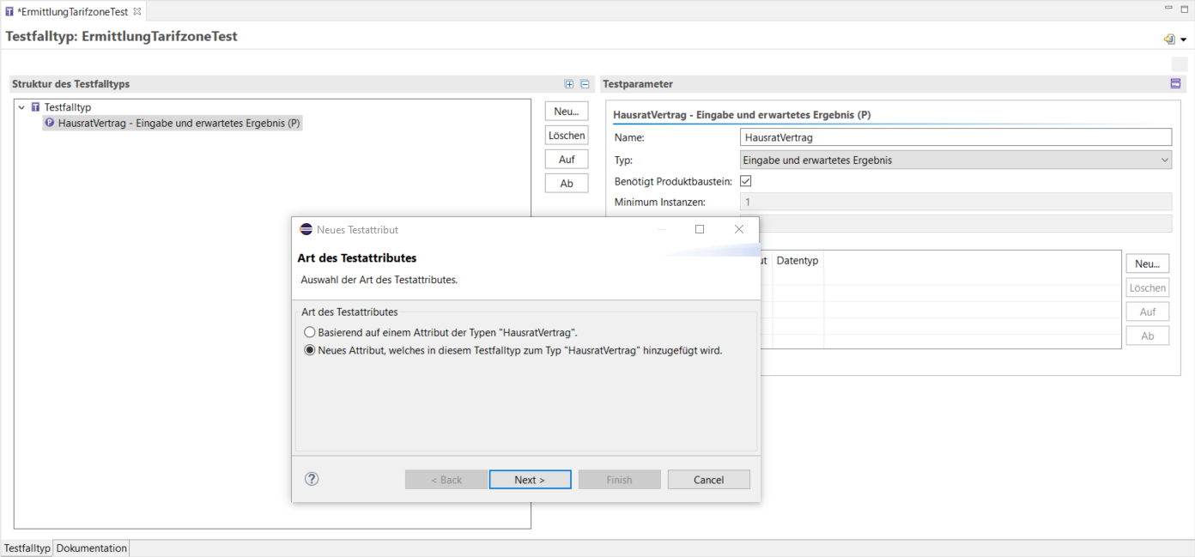Select 'Neues Attribut' radio option
The height and width of the screenshot is (557, 1195).
(x=310, y=350)
